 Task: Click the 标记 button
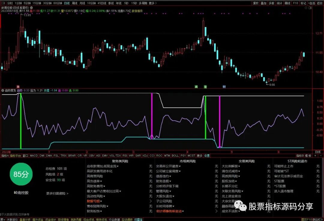303,3
